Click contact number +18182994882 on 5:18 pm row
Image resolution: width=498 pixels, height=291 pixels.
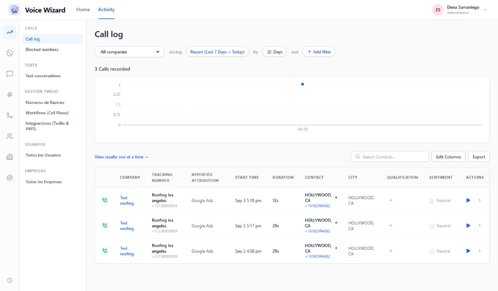(x=318, y=206)
